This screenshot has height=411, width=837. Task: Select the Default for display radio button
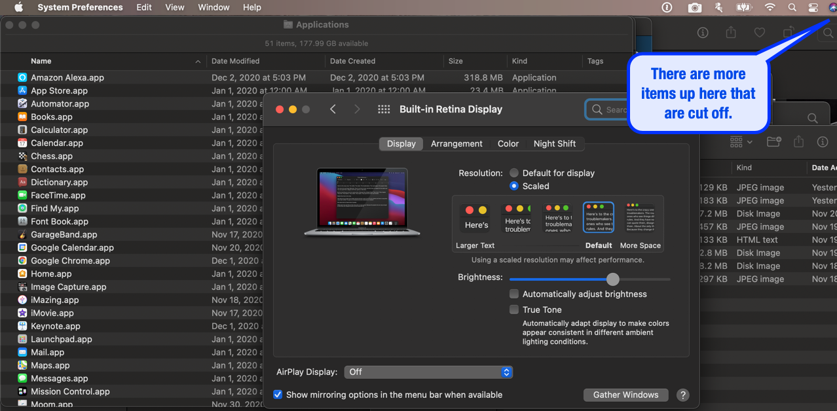(x=514, y=173)
